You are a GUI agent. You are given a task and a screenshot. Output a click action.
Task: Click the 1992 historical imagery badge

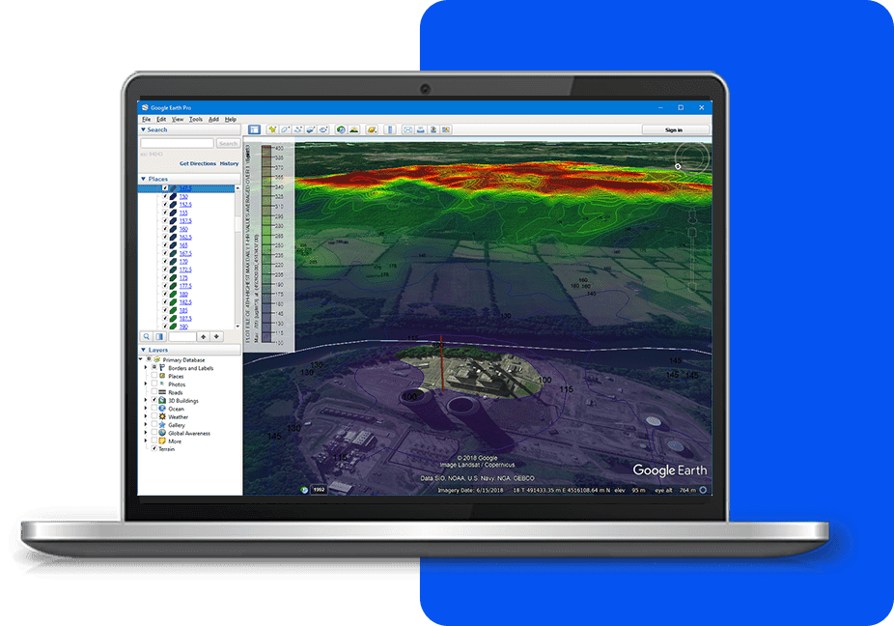(319, 489)
